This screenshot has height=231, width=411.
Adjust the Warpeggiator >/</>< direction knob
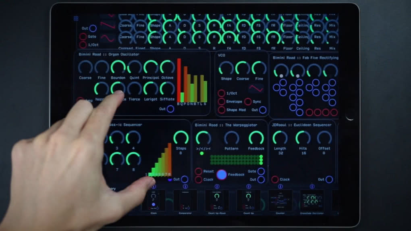203,138
